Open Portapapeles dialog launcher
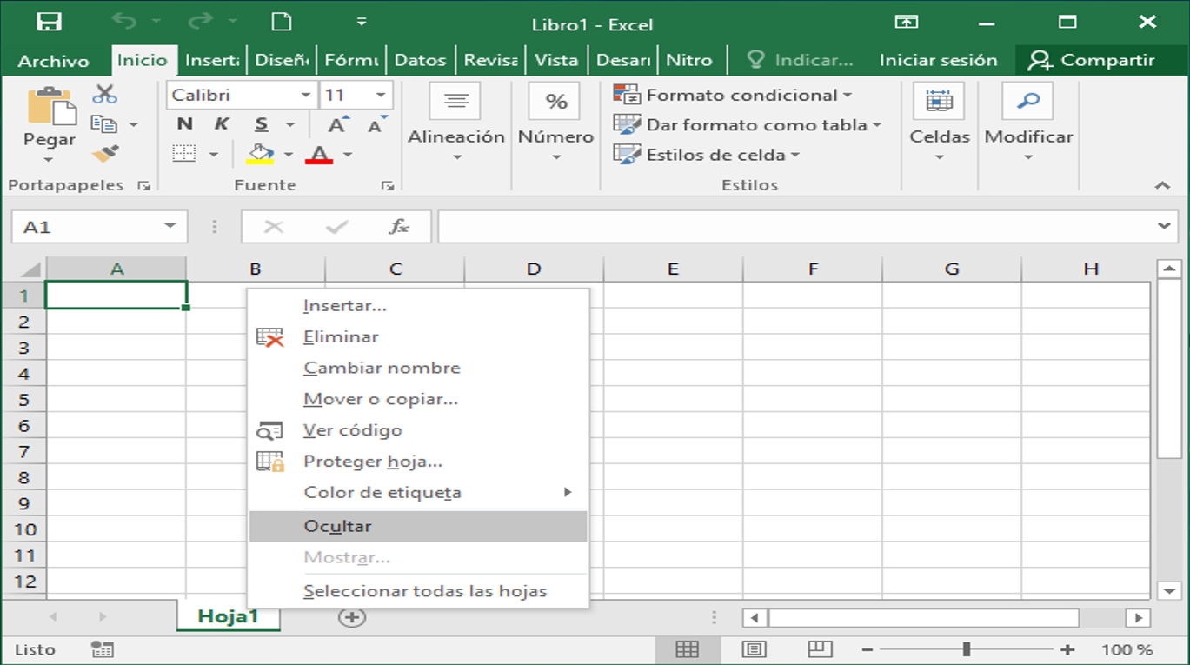Image resolution: width=1190 pixels, height=665 pixels. tap(143, 185)
